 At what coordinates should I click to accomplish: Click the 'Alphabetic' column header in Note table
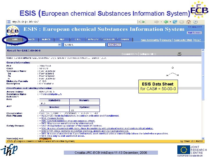[x=54, y=100]
